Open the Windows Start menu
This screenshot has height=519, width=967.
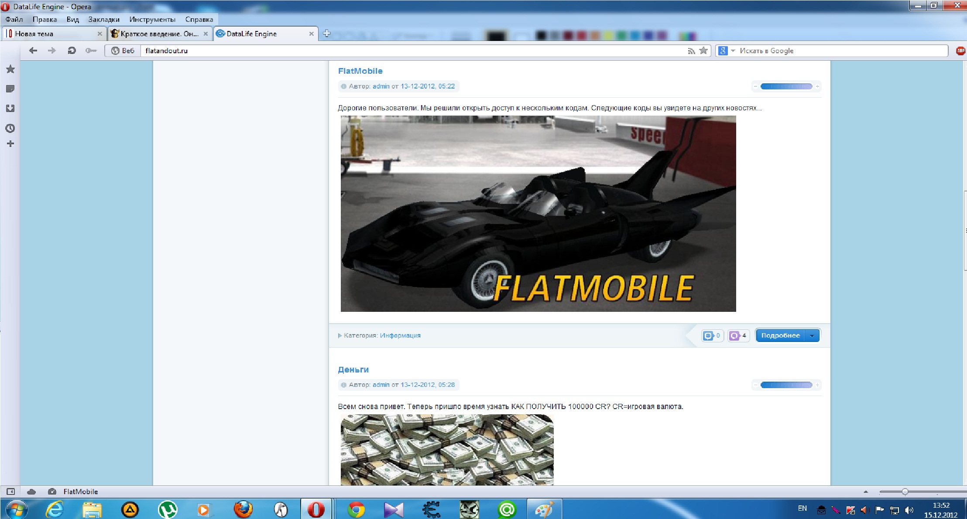(17, 509)
